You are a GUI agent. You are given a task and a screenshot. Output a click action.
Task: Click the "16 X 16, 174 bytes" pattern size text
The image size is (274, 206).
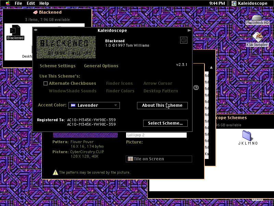click(x=87, y=147)
